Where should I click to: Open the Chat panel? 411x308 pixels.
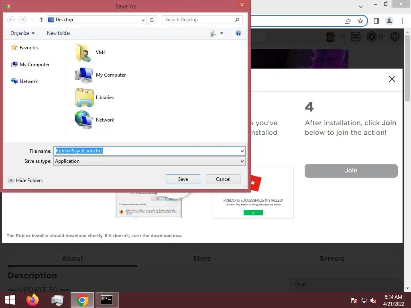point(343,284)
